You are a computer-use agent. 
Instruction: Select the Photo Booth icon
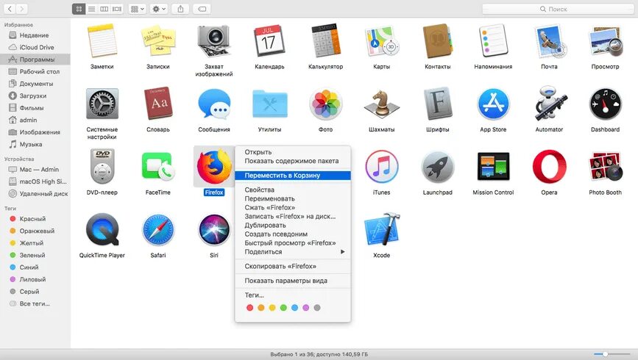606,167
